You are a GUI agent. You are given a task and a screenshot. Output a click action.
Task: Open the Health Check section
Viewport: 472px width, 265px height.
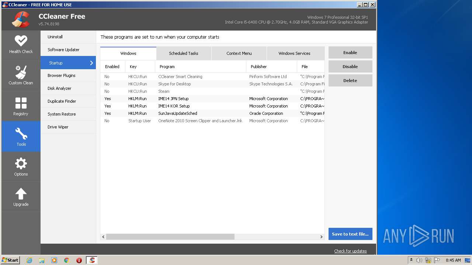(21, 45)
